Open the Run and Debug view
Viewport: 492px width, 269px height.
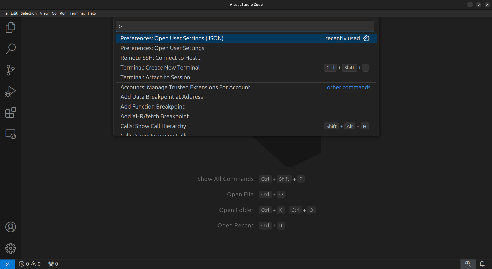11,91
